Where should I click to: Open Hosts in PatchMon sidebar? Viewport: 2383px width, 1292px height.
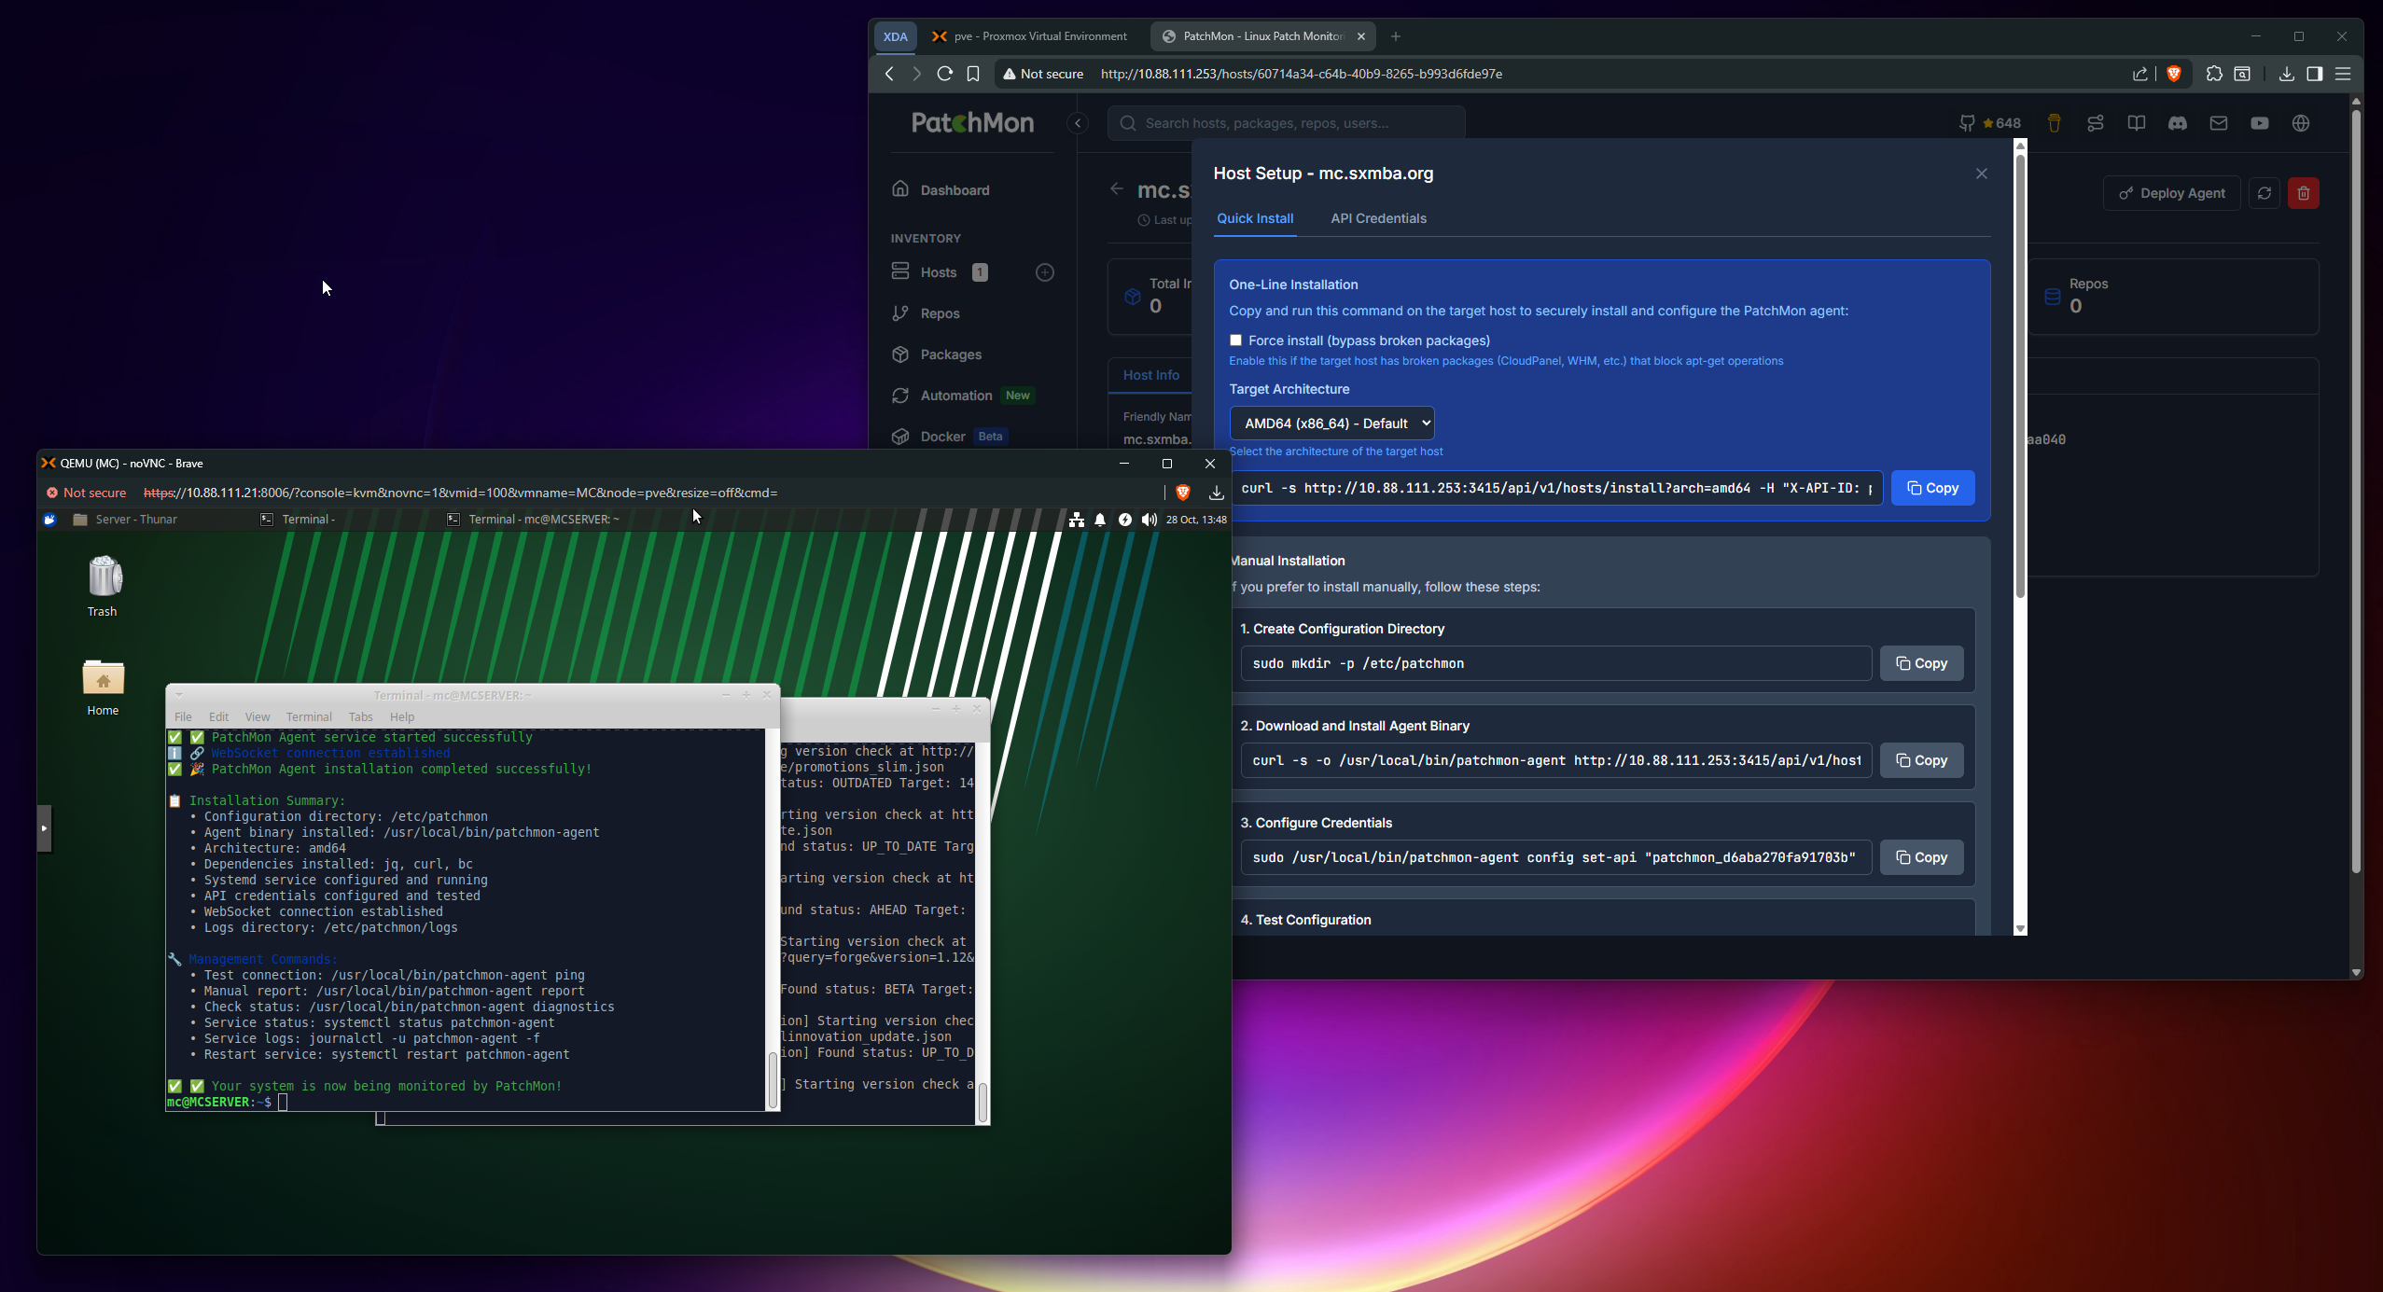coord(939,272)
